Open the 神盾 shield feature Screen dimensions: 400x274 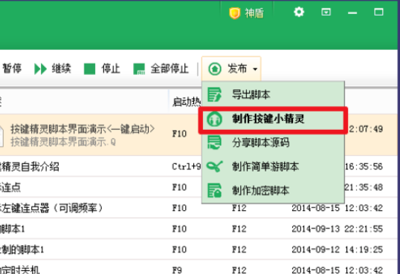(246, 13)
